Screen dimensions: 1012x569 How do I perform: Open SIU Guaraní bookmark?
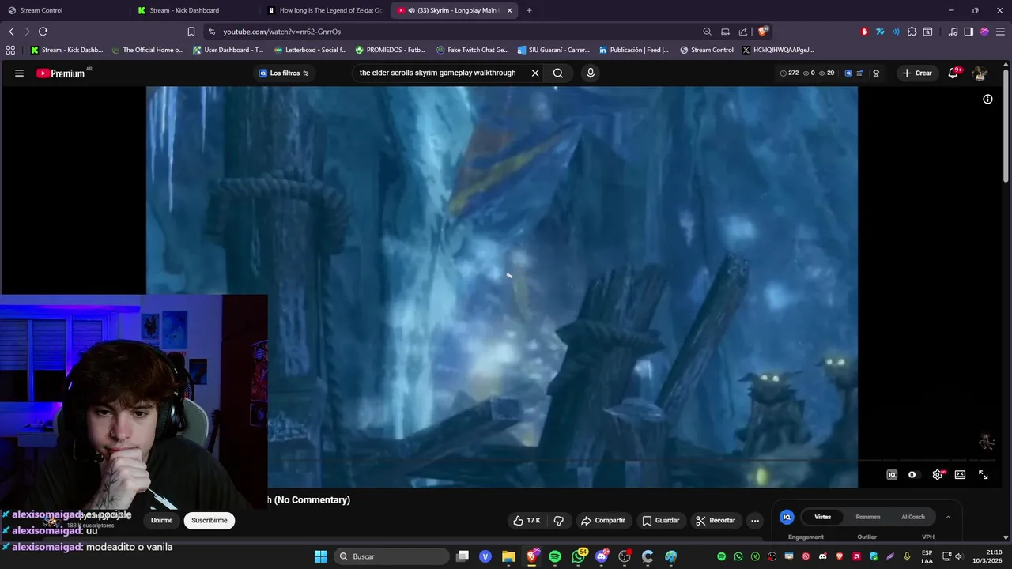tap(553, 50)
